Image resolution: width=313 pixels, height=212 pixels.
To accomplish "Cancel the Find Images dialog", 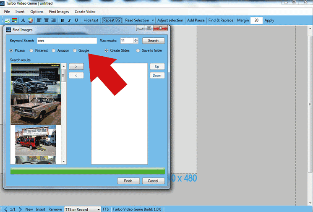I will pyautogui.click(x=153, y=181).
